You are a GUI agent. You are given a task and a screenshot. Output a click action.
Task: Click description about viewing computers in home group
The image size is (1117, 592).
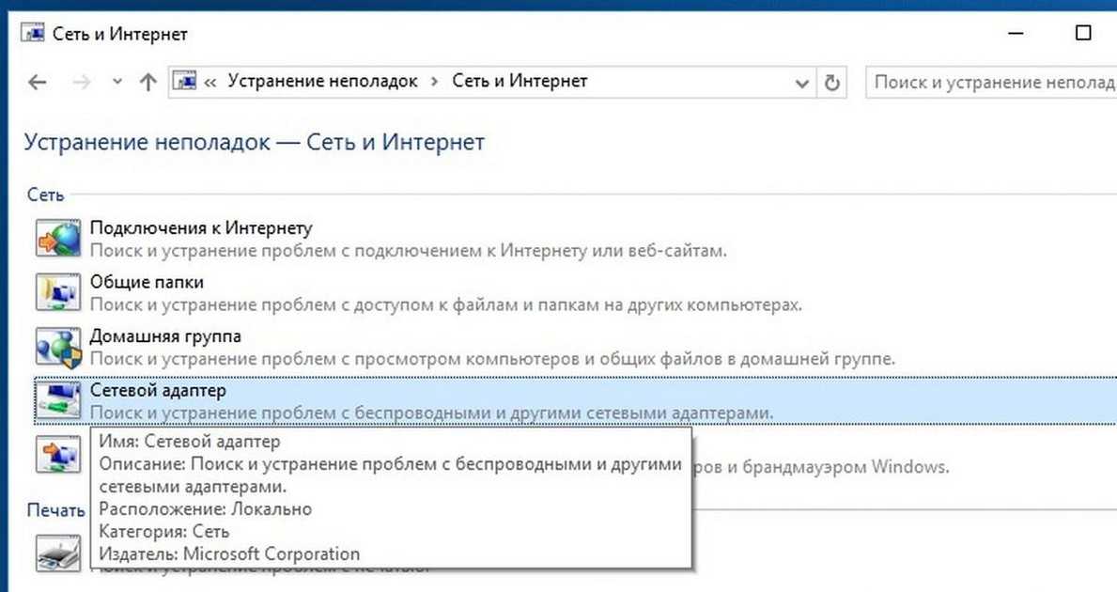[x=492, y=359]
